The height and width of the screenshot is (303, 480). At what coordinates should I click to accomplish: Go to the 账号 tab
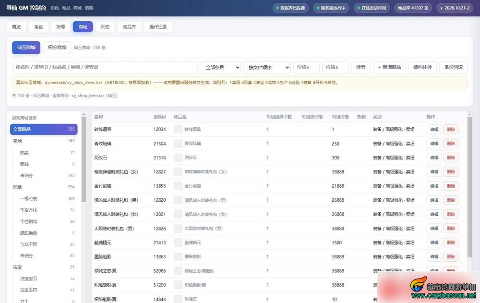(x=60, y=27)
